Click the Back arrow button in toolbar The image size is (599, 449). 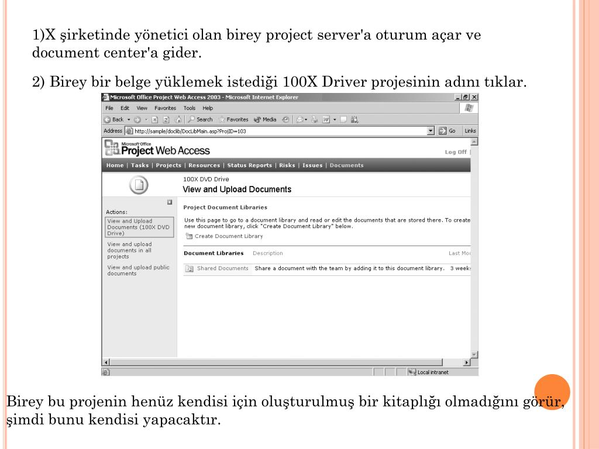coord(114,119)
